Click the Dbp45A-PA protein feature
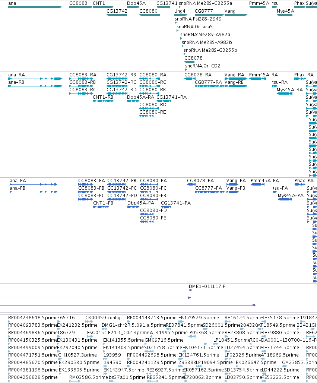Image resolution: width=317 pixels, height=383 pixels. click(133, 207)
